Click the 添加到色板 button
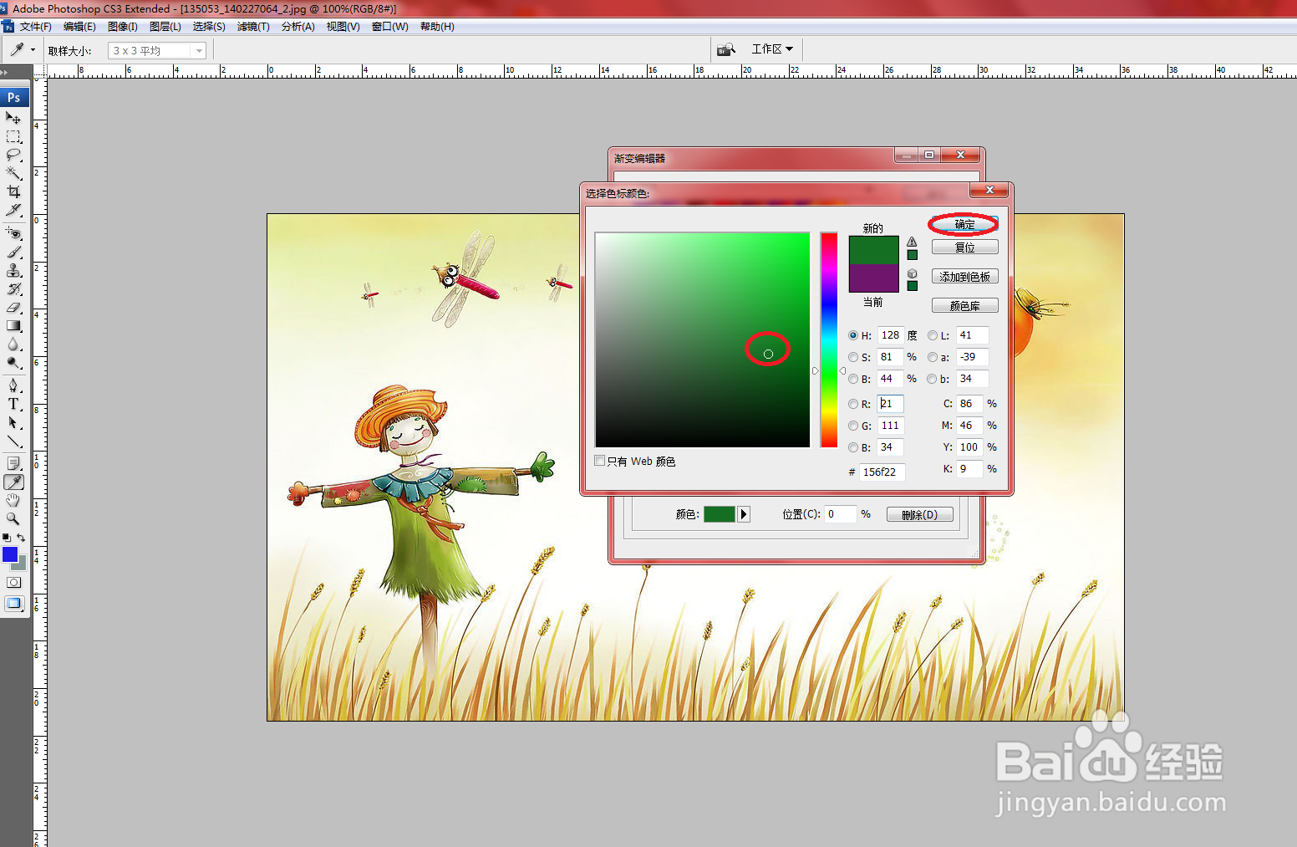 [x=964, y=277]
